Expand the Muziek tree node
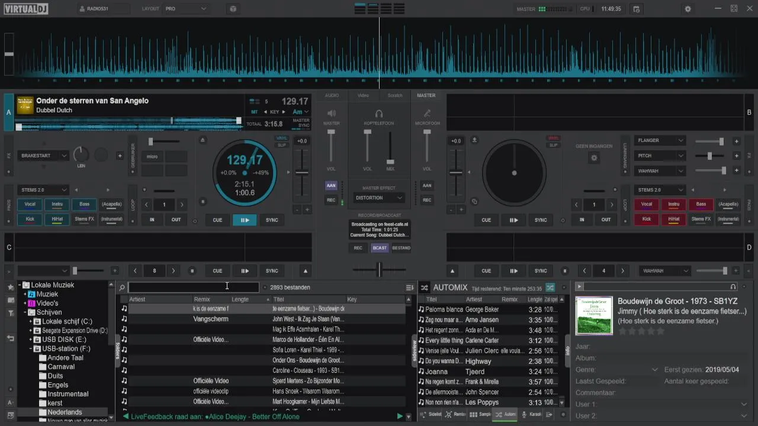The height and width of the screenshot is (426, 758). (25, 294)
